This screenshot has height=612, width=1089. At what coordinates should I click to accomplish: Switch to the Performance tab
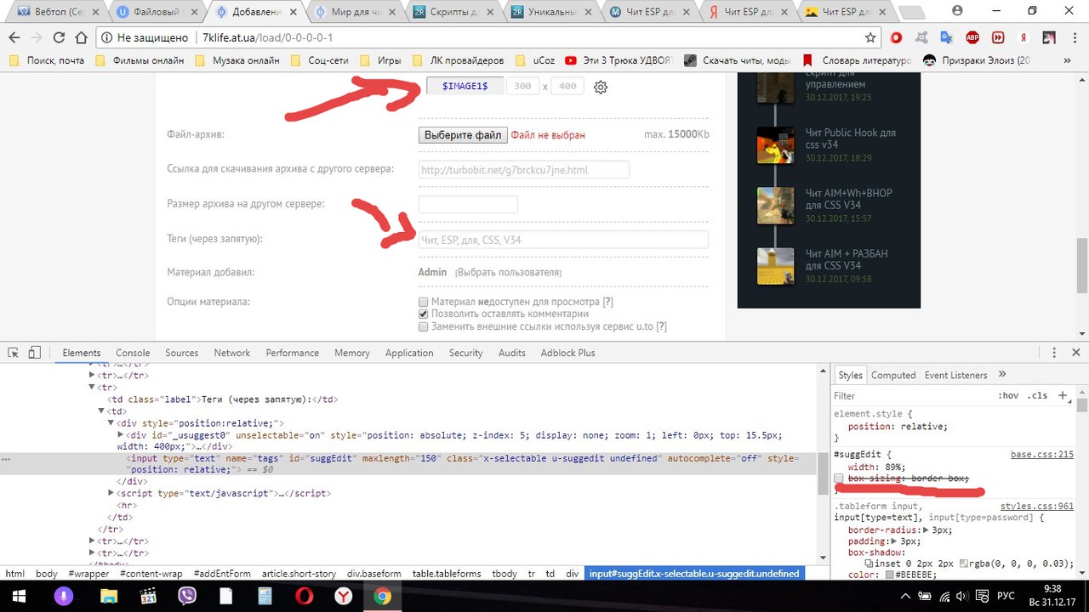coord(293,353)
